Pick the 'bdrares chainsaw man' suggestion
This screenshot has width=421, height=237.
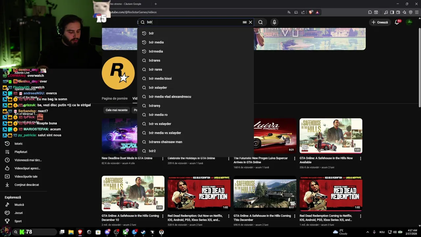coord(195,142)
